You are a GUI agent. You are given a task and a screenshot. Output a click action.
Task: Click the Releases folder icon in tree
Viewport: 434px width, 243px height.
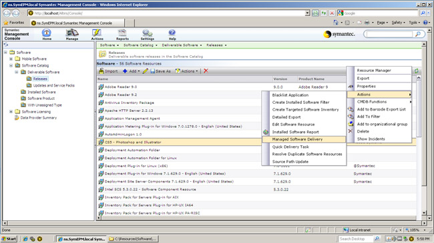(x=29, y=79)
